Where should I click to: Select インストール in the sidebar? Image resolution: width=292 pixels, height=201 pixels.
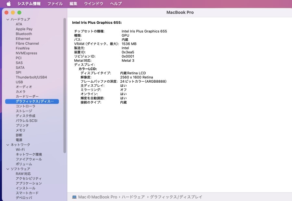[x=26, y=188]
